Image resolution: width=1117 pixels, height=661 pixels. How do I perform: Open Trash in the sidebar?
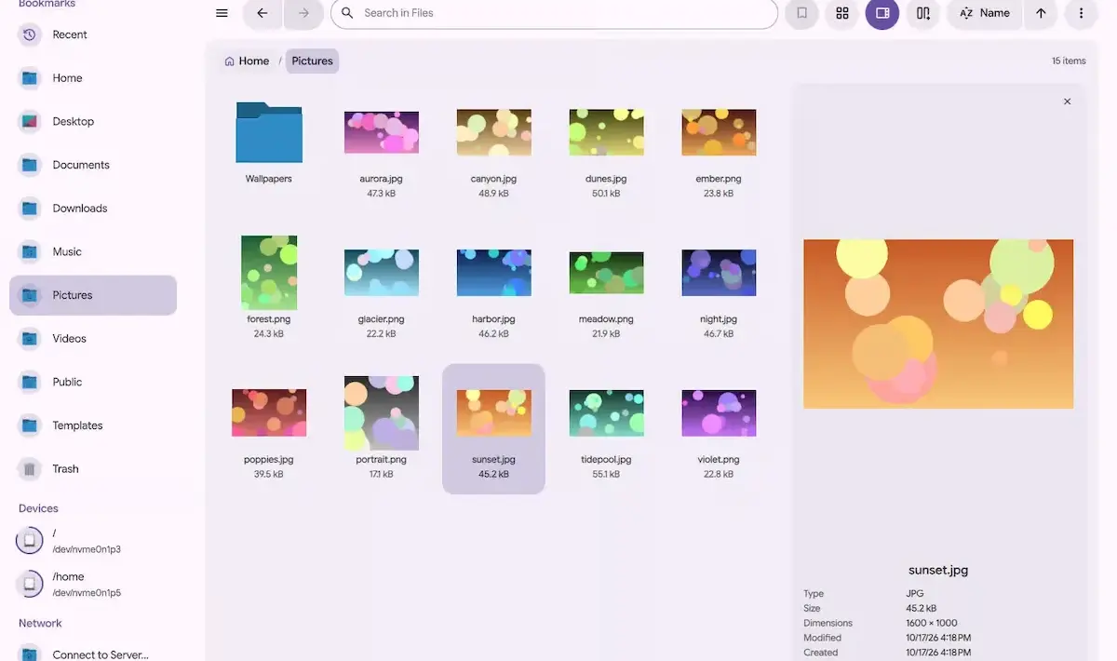pyautogui.click(x=93, y=469)
